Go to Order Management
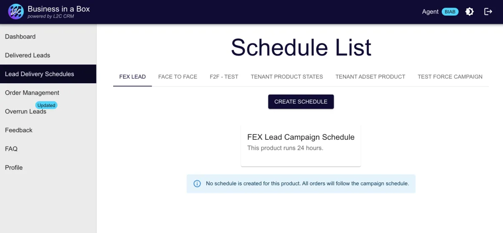The height and width of the screenshot is (233, 503). click(48, 93)
